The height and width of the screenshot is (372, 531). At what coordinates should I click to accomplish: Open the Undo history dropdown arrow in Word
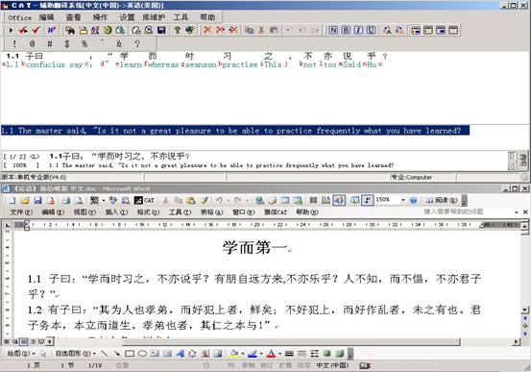(228, 200)
